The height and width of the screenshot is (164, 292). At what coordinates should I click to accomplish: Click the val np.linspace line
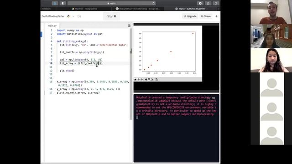click(x=81, y=60)
